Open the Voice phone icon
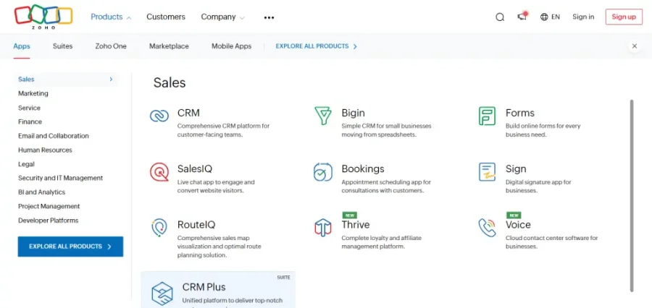Screen dimensions: 652x308 click(x=487, y=228)
